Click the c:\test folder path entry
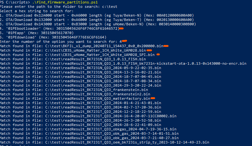 click(x=110, y=7)
